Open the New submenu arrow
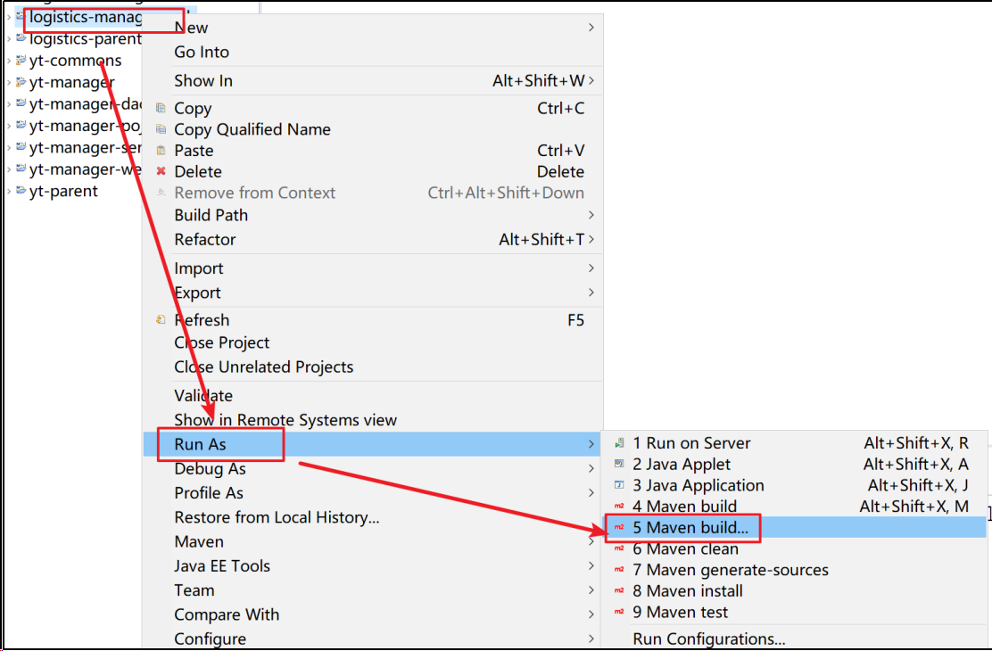The height and width of the screenshot is (651, 992). coord(591,28)
